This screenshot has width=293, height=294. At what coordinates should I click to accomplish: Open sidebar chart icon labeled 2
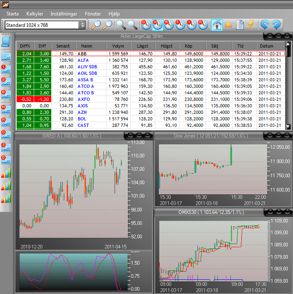point(6,82)
